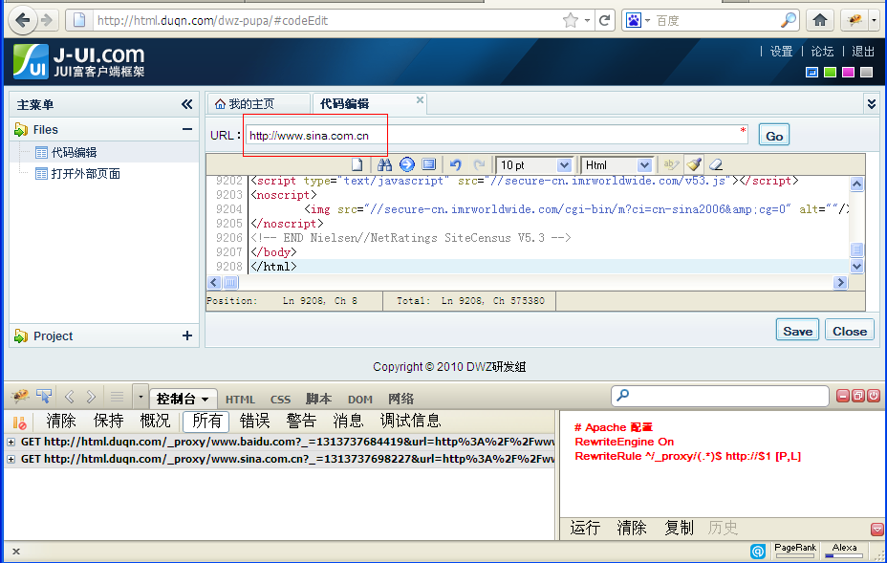Click the fullscreen editor window icon
The height and width of the screenshot is (563, 887).
click(429, 164)
